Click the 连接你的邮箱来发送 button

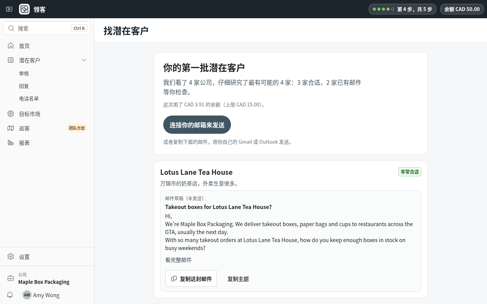tap(197, 125)
